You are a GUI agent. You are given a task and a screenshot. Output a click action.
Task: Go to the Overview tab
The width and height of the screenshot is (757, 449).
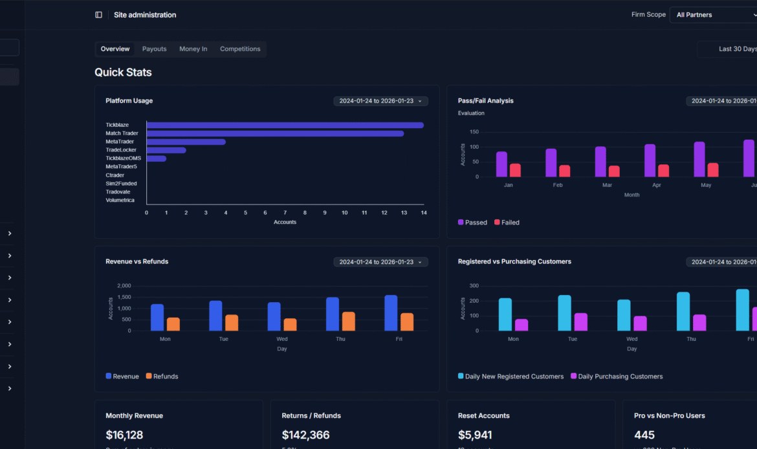point(115,49)
